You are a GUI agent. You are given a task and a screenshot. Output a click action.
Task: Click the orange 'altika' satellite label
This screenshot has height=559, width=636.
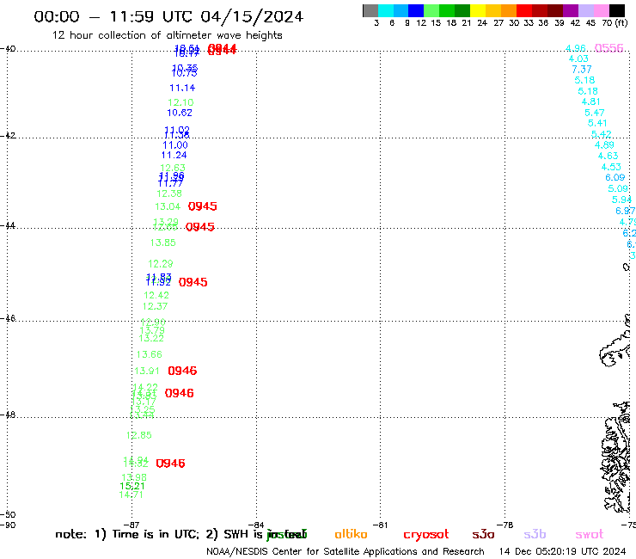[x=351, y=534]
